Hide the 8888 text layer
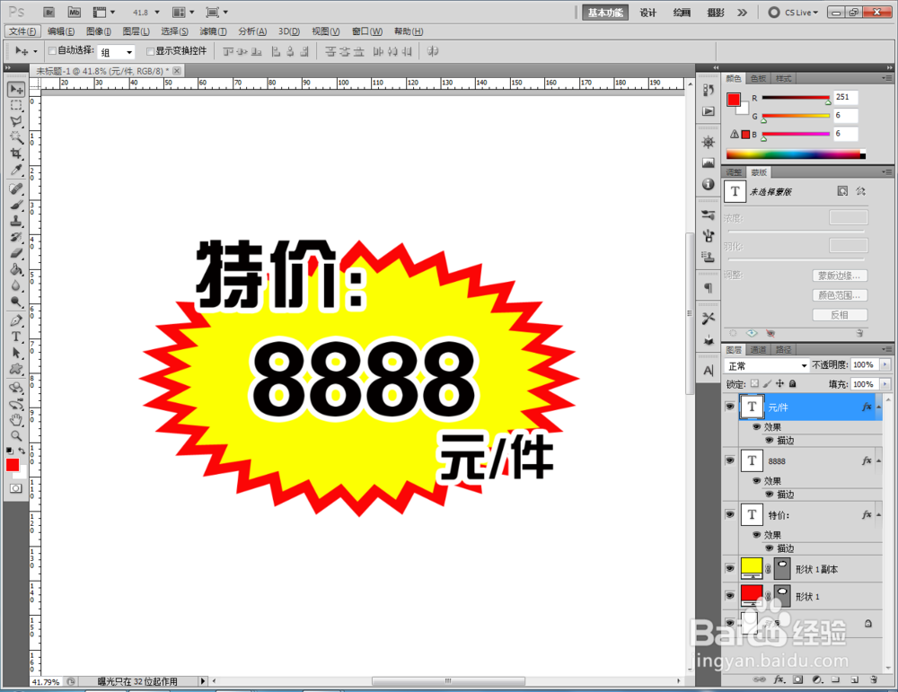The width and height of the screenshot is (898, 692). (x=730, y=460)
